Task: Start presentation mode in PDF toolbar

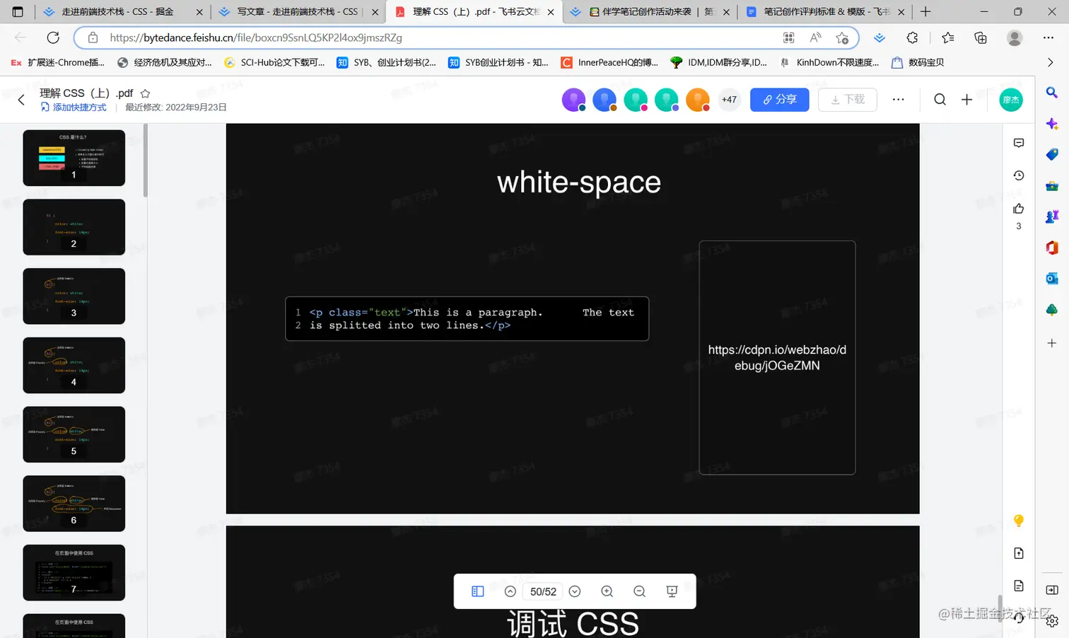Action: point(672,591)
